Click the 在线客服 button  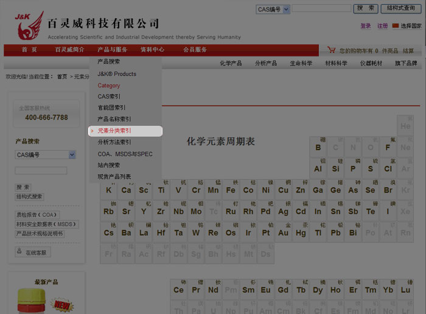tap(33, 252)
